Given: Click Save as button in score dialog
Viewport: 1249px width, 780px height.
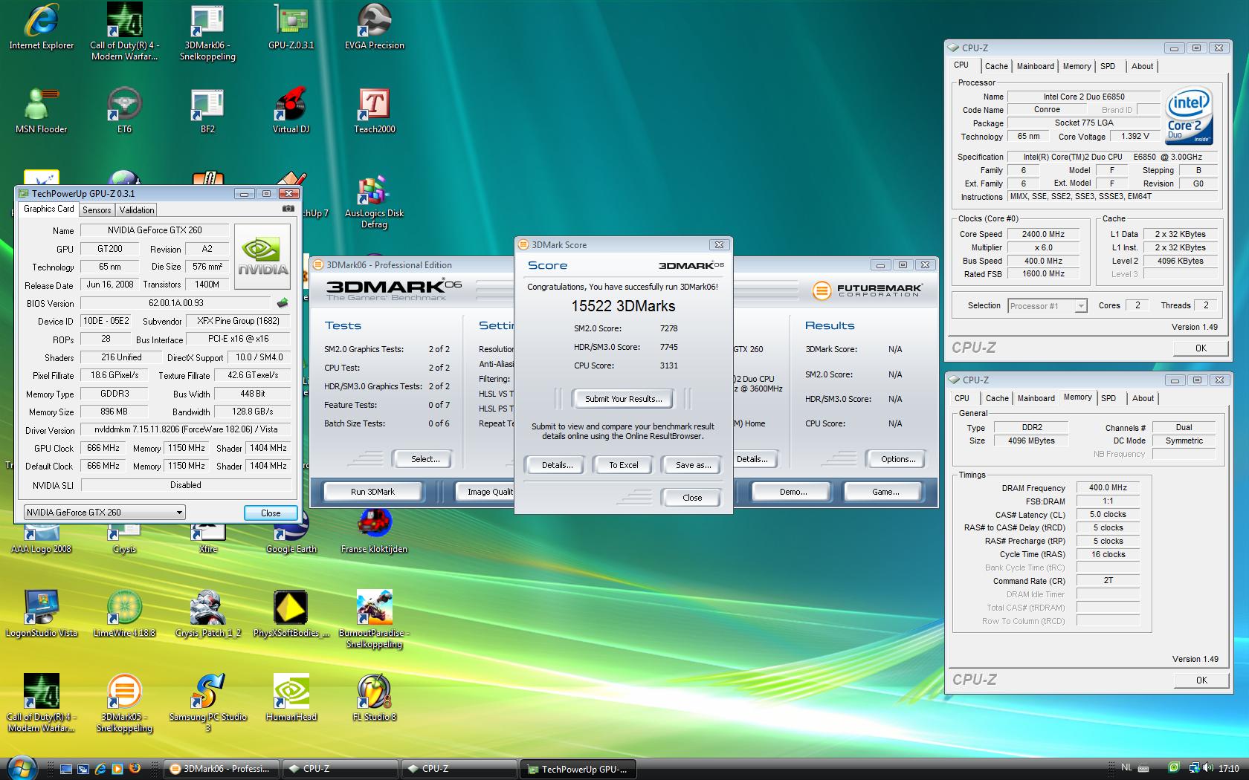Looking at the screenshot, I should pyautogui.click(x=693, y=465).
